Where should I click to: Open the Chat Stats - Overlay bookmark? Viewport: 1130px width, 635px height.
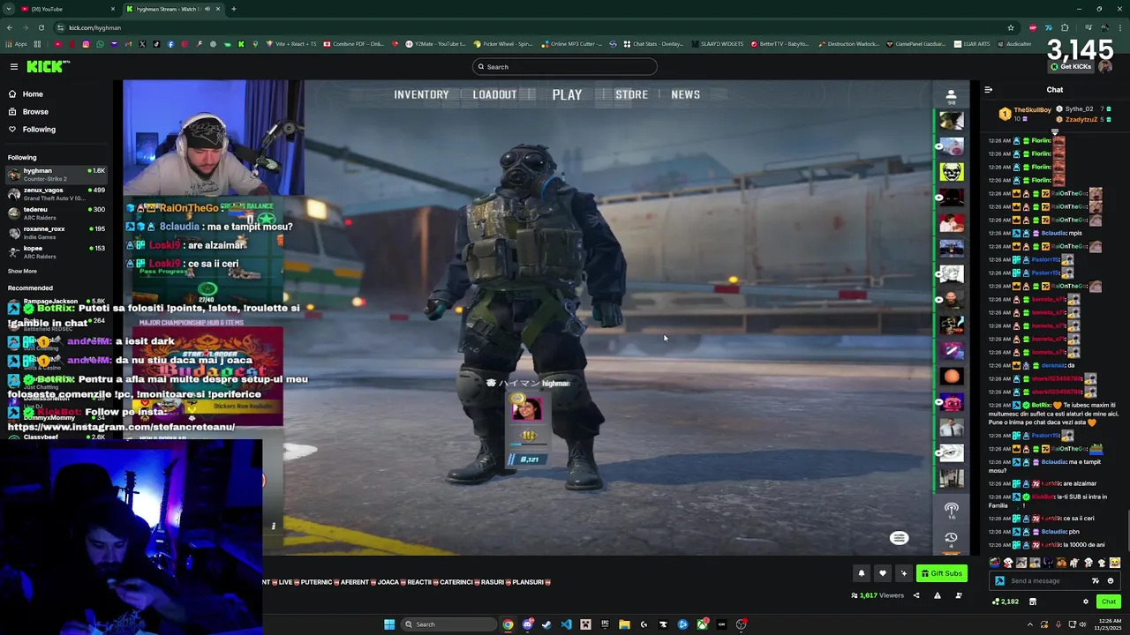pyautogui.click(x=653, y=43)
